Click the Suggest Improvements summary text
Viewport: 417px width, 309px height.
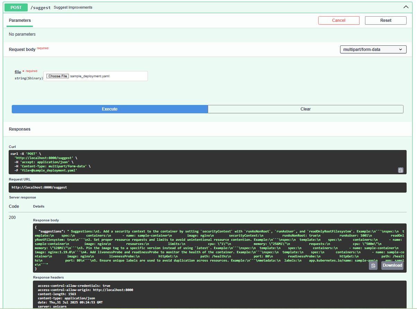click(x=73, y=7)
